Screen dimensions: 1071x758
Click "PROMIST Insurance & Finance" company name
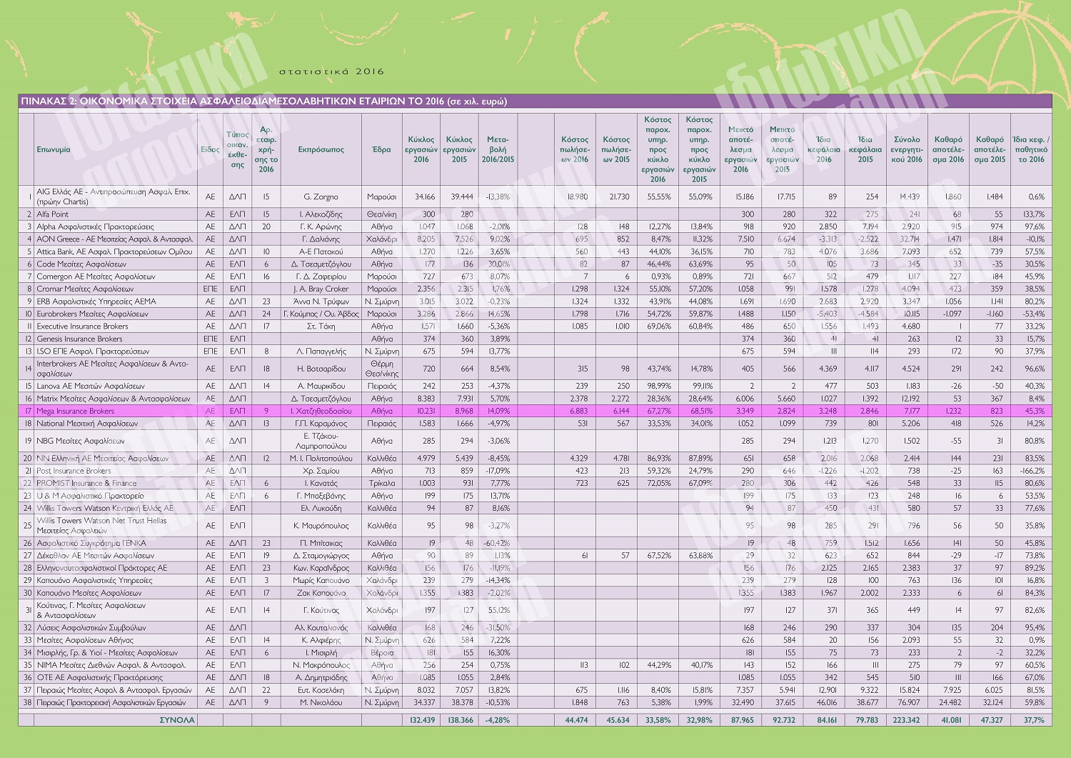[86, 484]
